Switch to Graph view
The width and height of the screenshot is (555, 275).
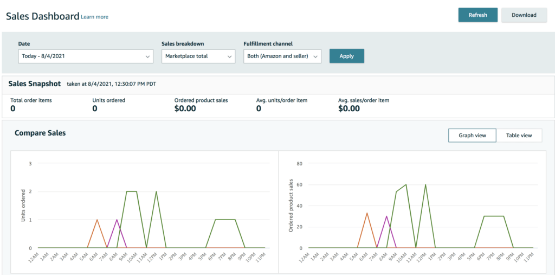472,136
